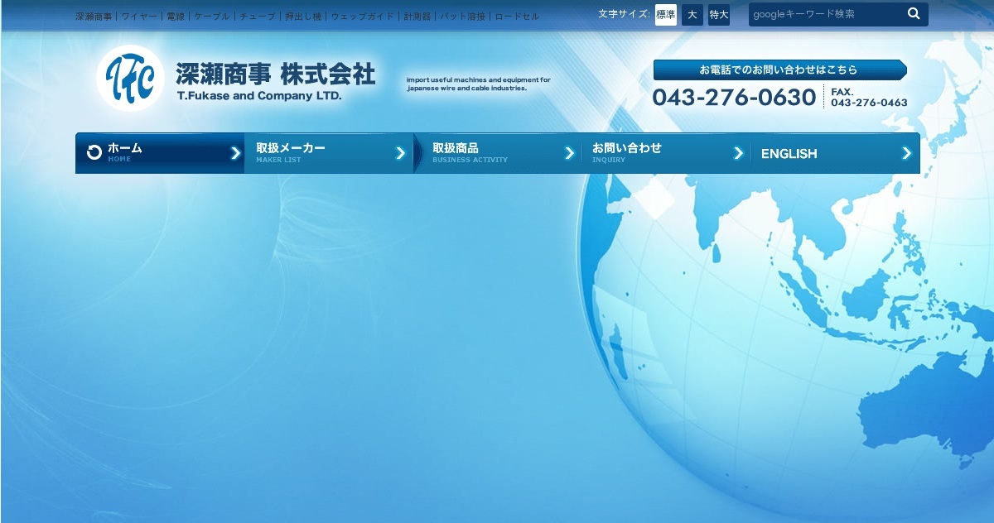Image resolution: width=994 pixels, height=523 pixels.
Task: Open the ホーム HOME menu tab
Action: (160, 153)
